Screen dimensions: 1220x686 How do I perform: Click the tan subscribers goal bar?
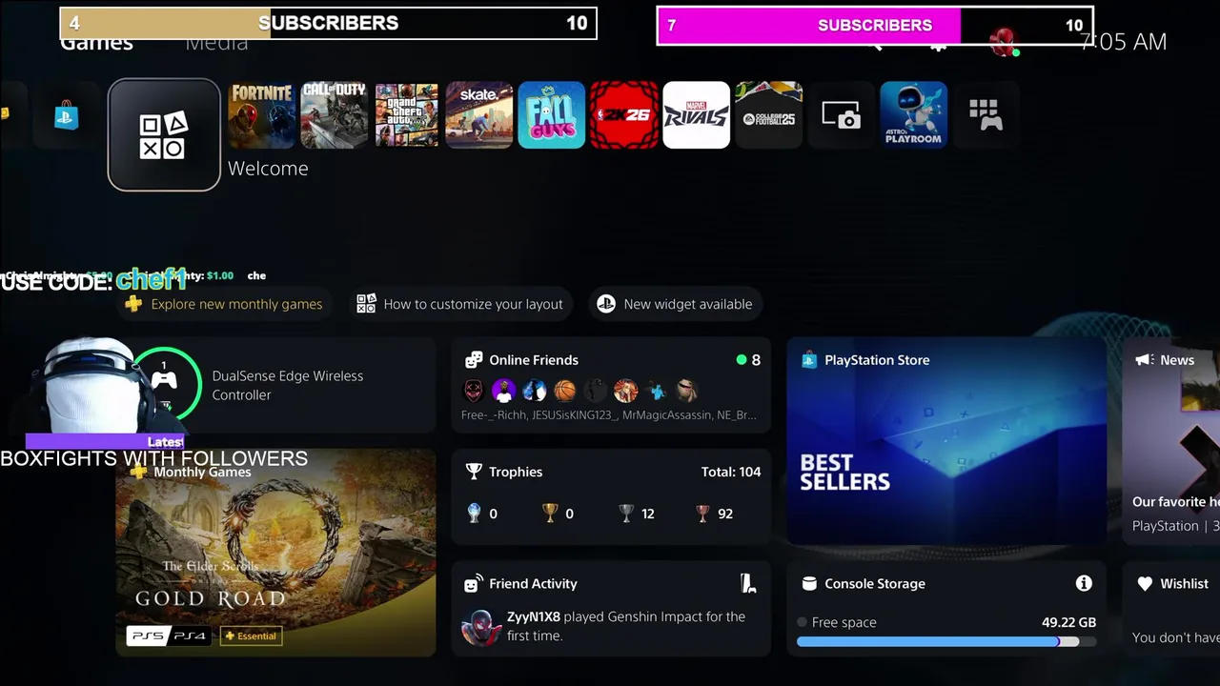pos(328,23)
